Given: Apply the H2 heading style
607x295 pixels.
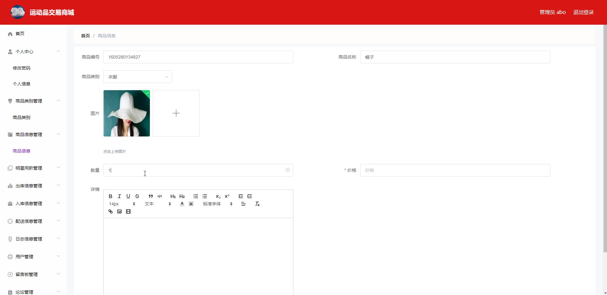Looking at the screenshot, I should tap(182, 196).
